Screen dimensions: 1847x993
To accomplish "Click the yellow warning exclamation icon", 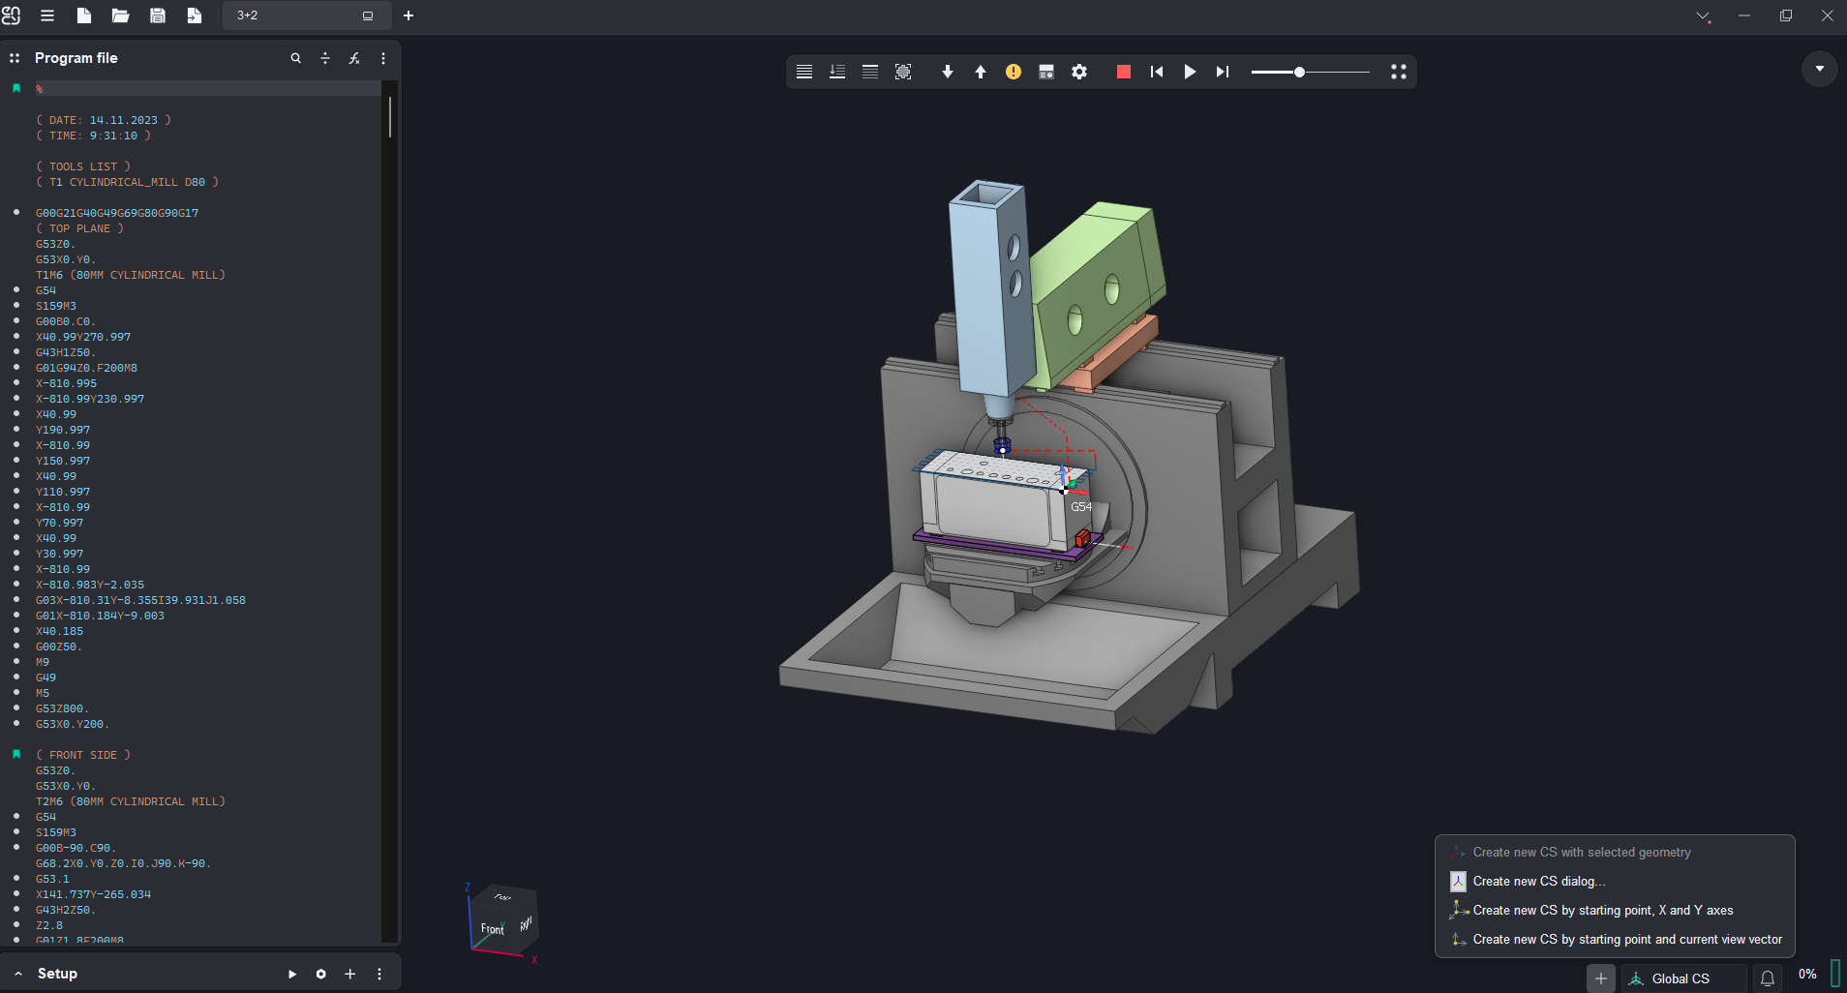I will [x=1014, y=72].
